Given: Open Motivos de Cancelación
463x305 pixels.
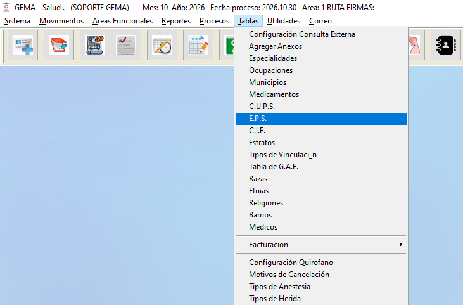Looking at the screenshot, I should click(321, 275).
